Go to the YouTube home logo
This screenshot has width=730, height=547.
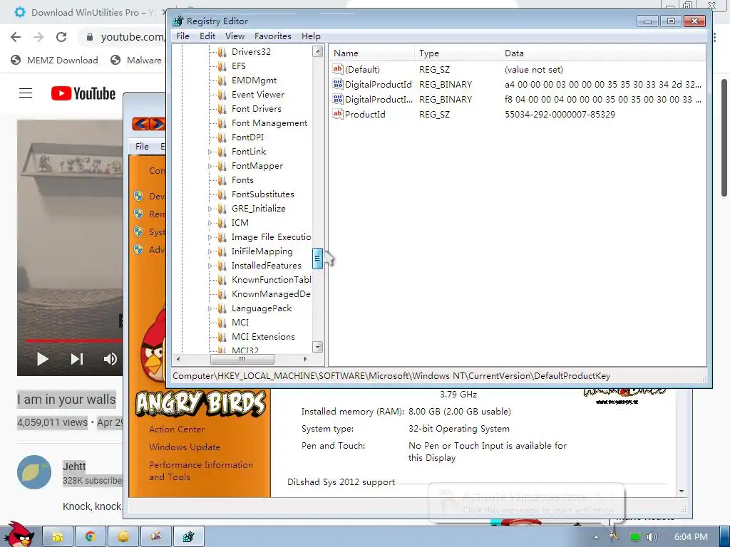click(x=83, y=93)
